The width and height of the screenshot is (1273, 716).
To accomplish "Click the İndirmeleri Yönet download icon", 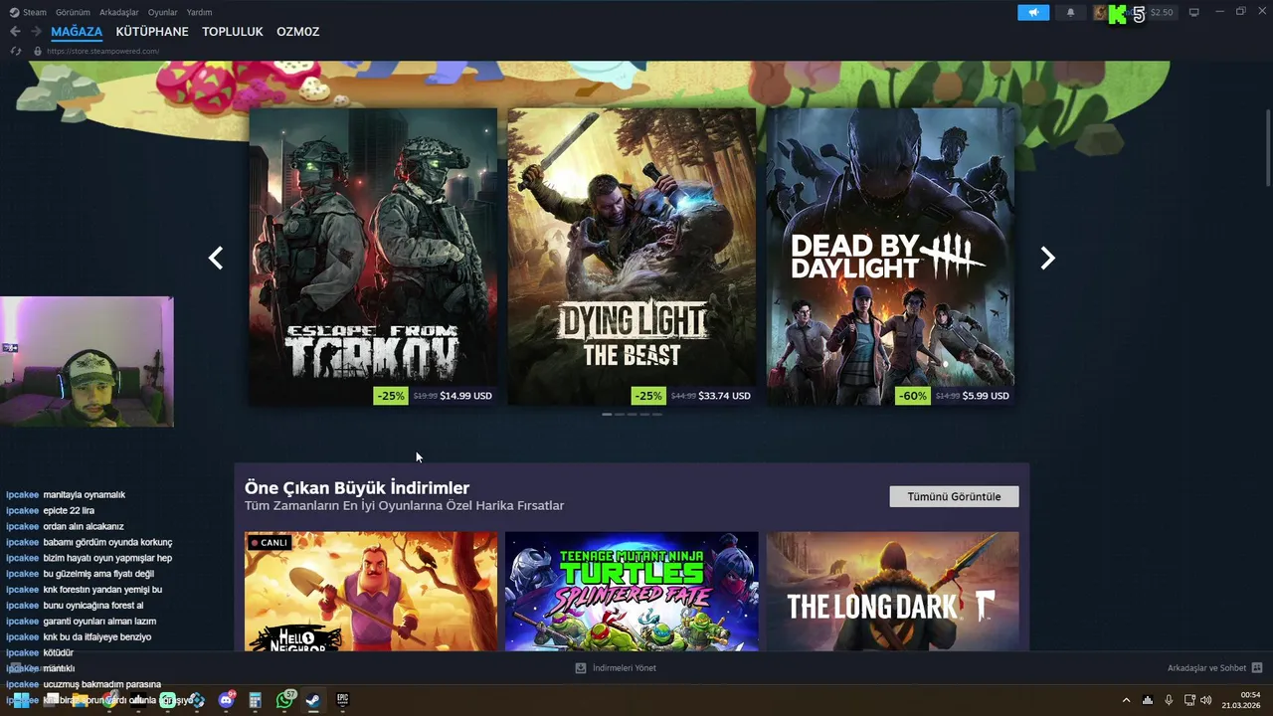I will [x=581, y=668].
